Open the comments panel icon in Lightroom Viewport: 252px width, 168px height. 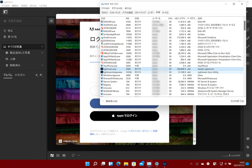click(248, 139)
